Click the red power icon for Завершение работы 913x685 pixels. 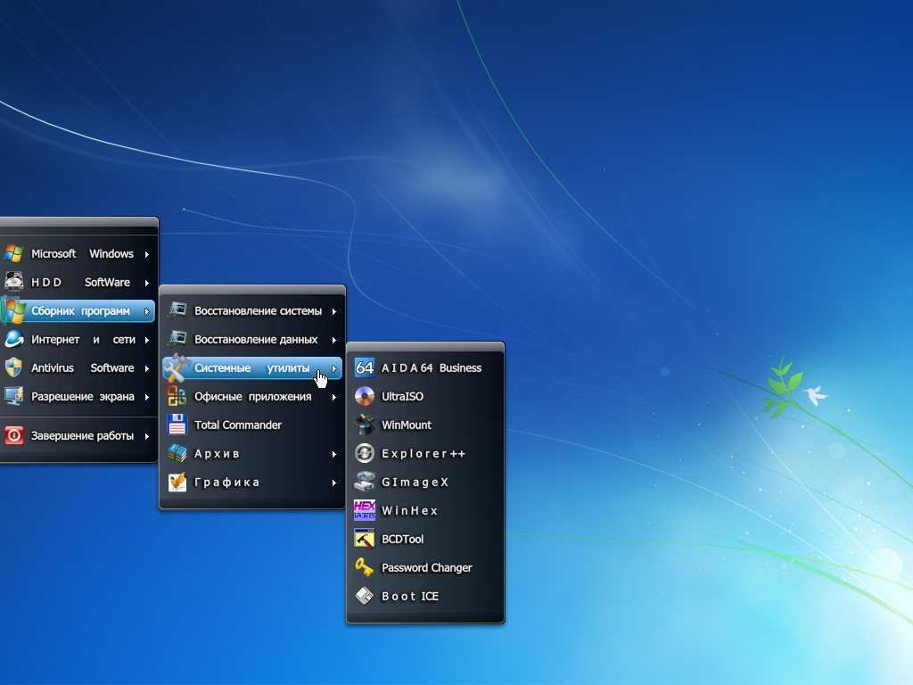click(x=13, y=435)
